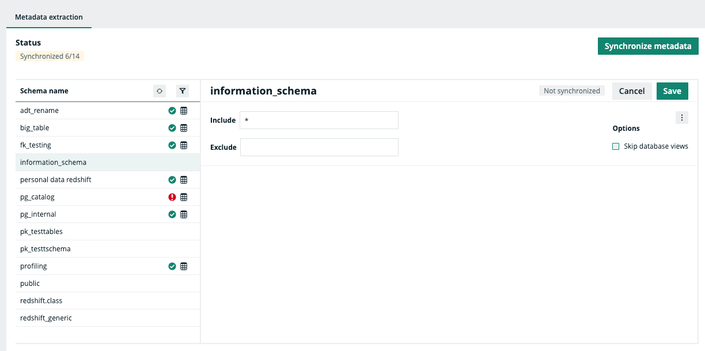The width and height of the screenshot is (705, 351).
Task: Click the refresh icon beside Schema name
Action: click(160, 91)
